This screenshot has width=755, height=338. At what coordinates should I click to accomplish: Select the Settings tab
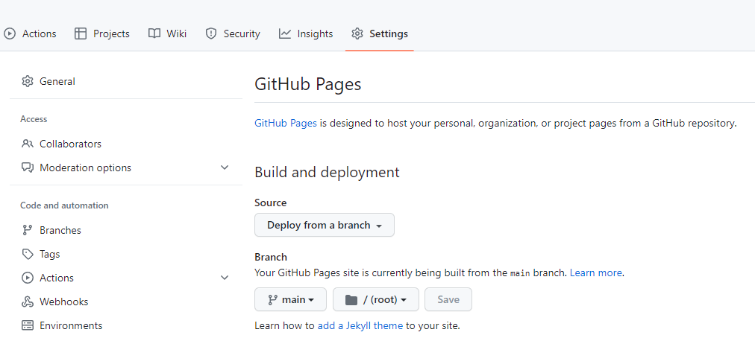[x=380, y=34]
